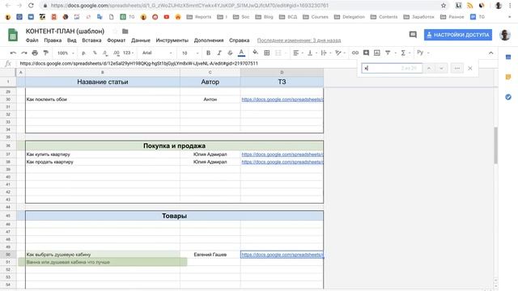Star the document КОНТЕНТ-ПЛАН
The width and height of the screenshot is (518, 291).
(115, 32)
